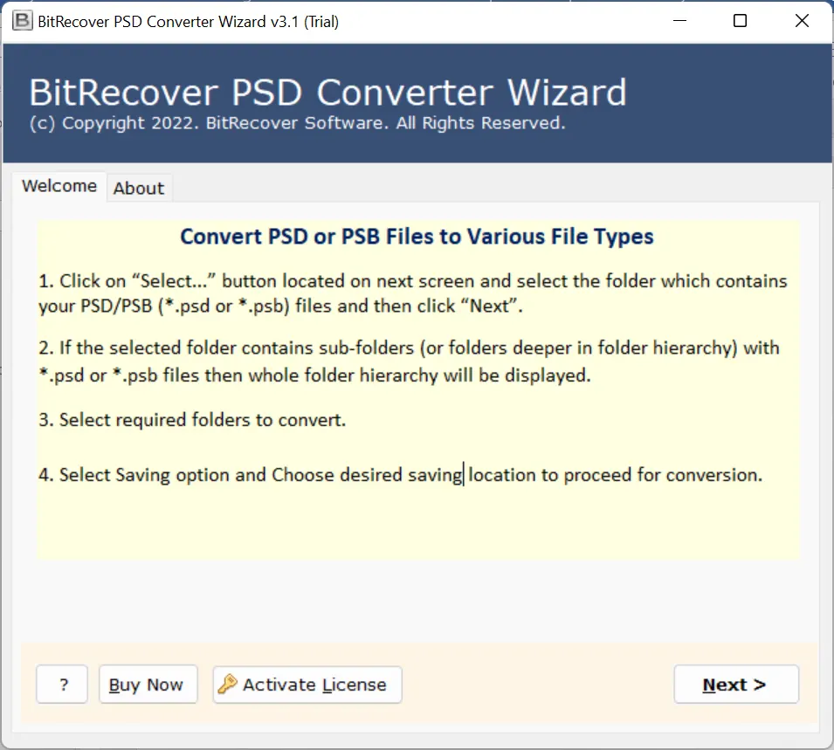The image size is (834, 750).
Task: Click heading "Convert PSD or PSB Files to Various File Types"
Action: pyautogui.click(x=417, y=237)
